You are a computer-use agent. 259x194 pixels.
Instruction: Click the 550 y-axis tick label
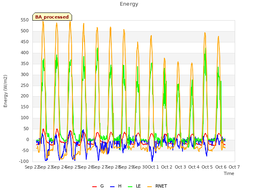pyautogui.click(x=25, y=20)
